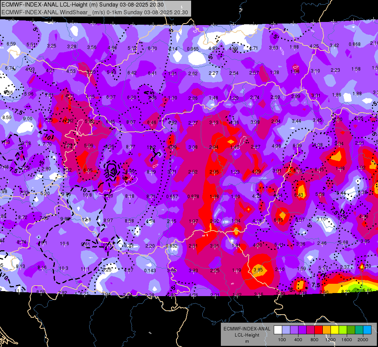Click the grid value '3.83'
This screenshot has height=347, width=378.
[193, 271]
